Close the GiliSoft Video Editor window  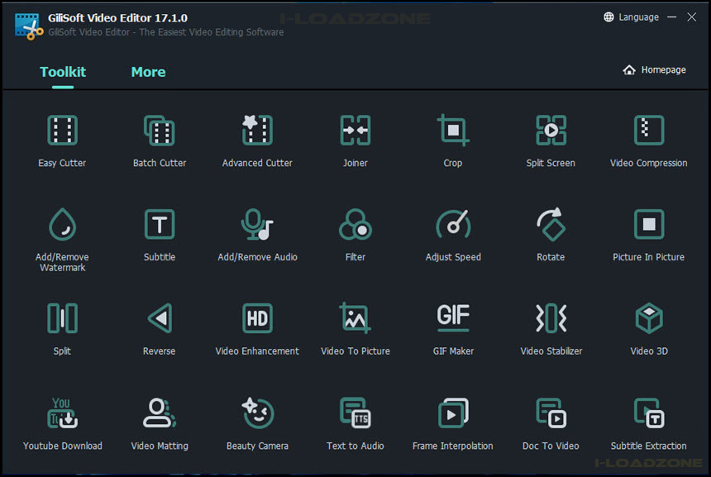click(691, 17)
